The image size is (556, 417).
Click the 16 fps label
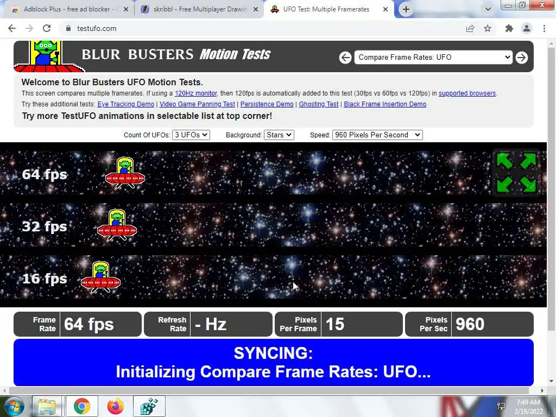click(x=45, y=279)
